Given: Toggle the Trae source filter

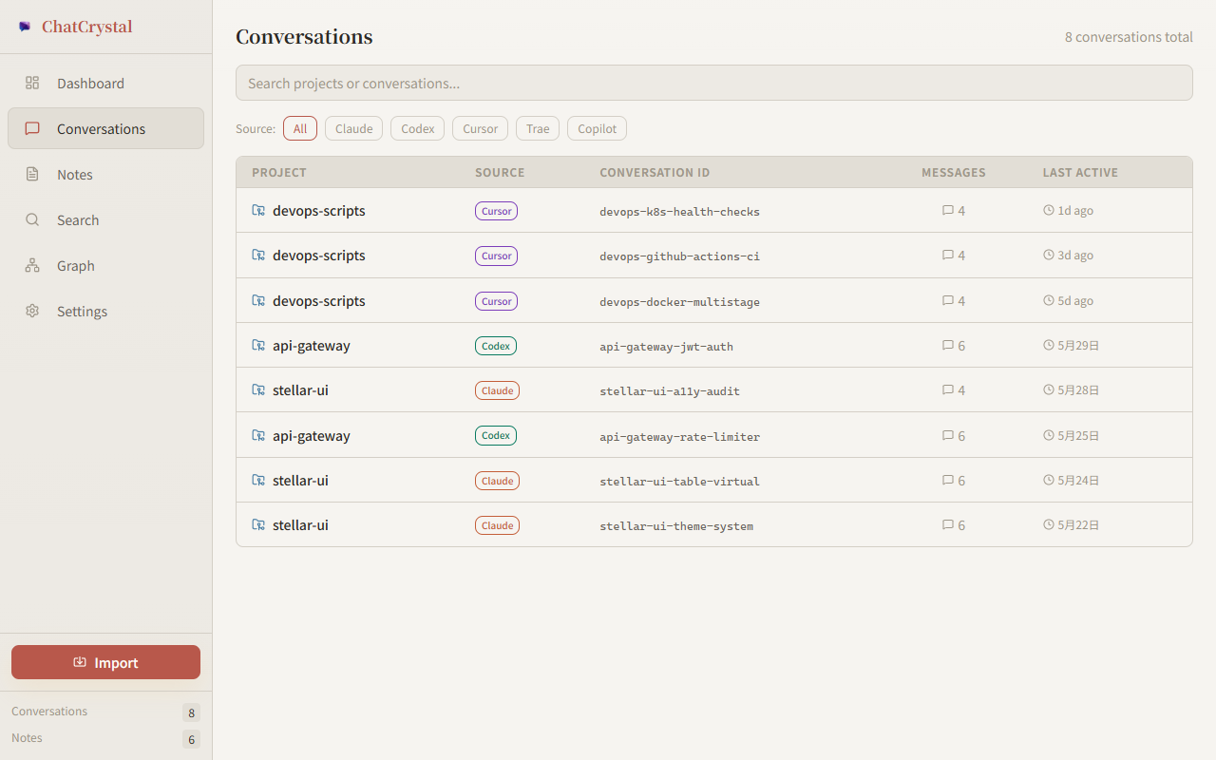Looking at the screenshot, I should pyautogui.click(x=538, y=128).
